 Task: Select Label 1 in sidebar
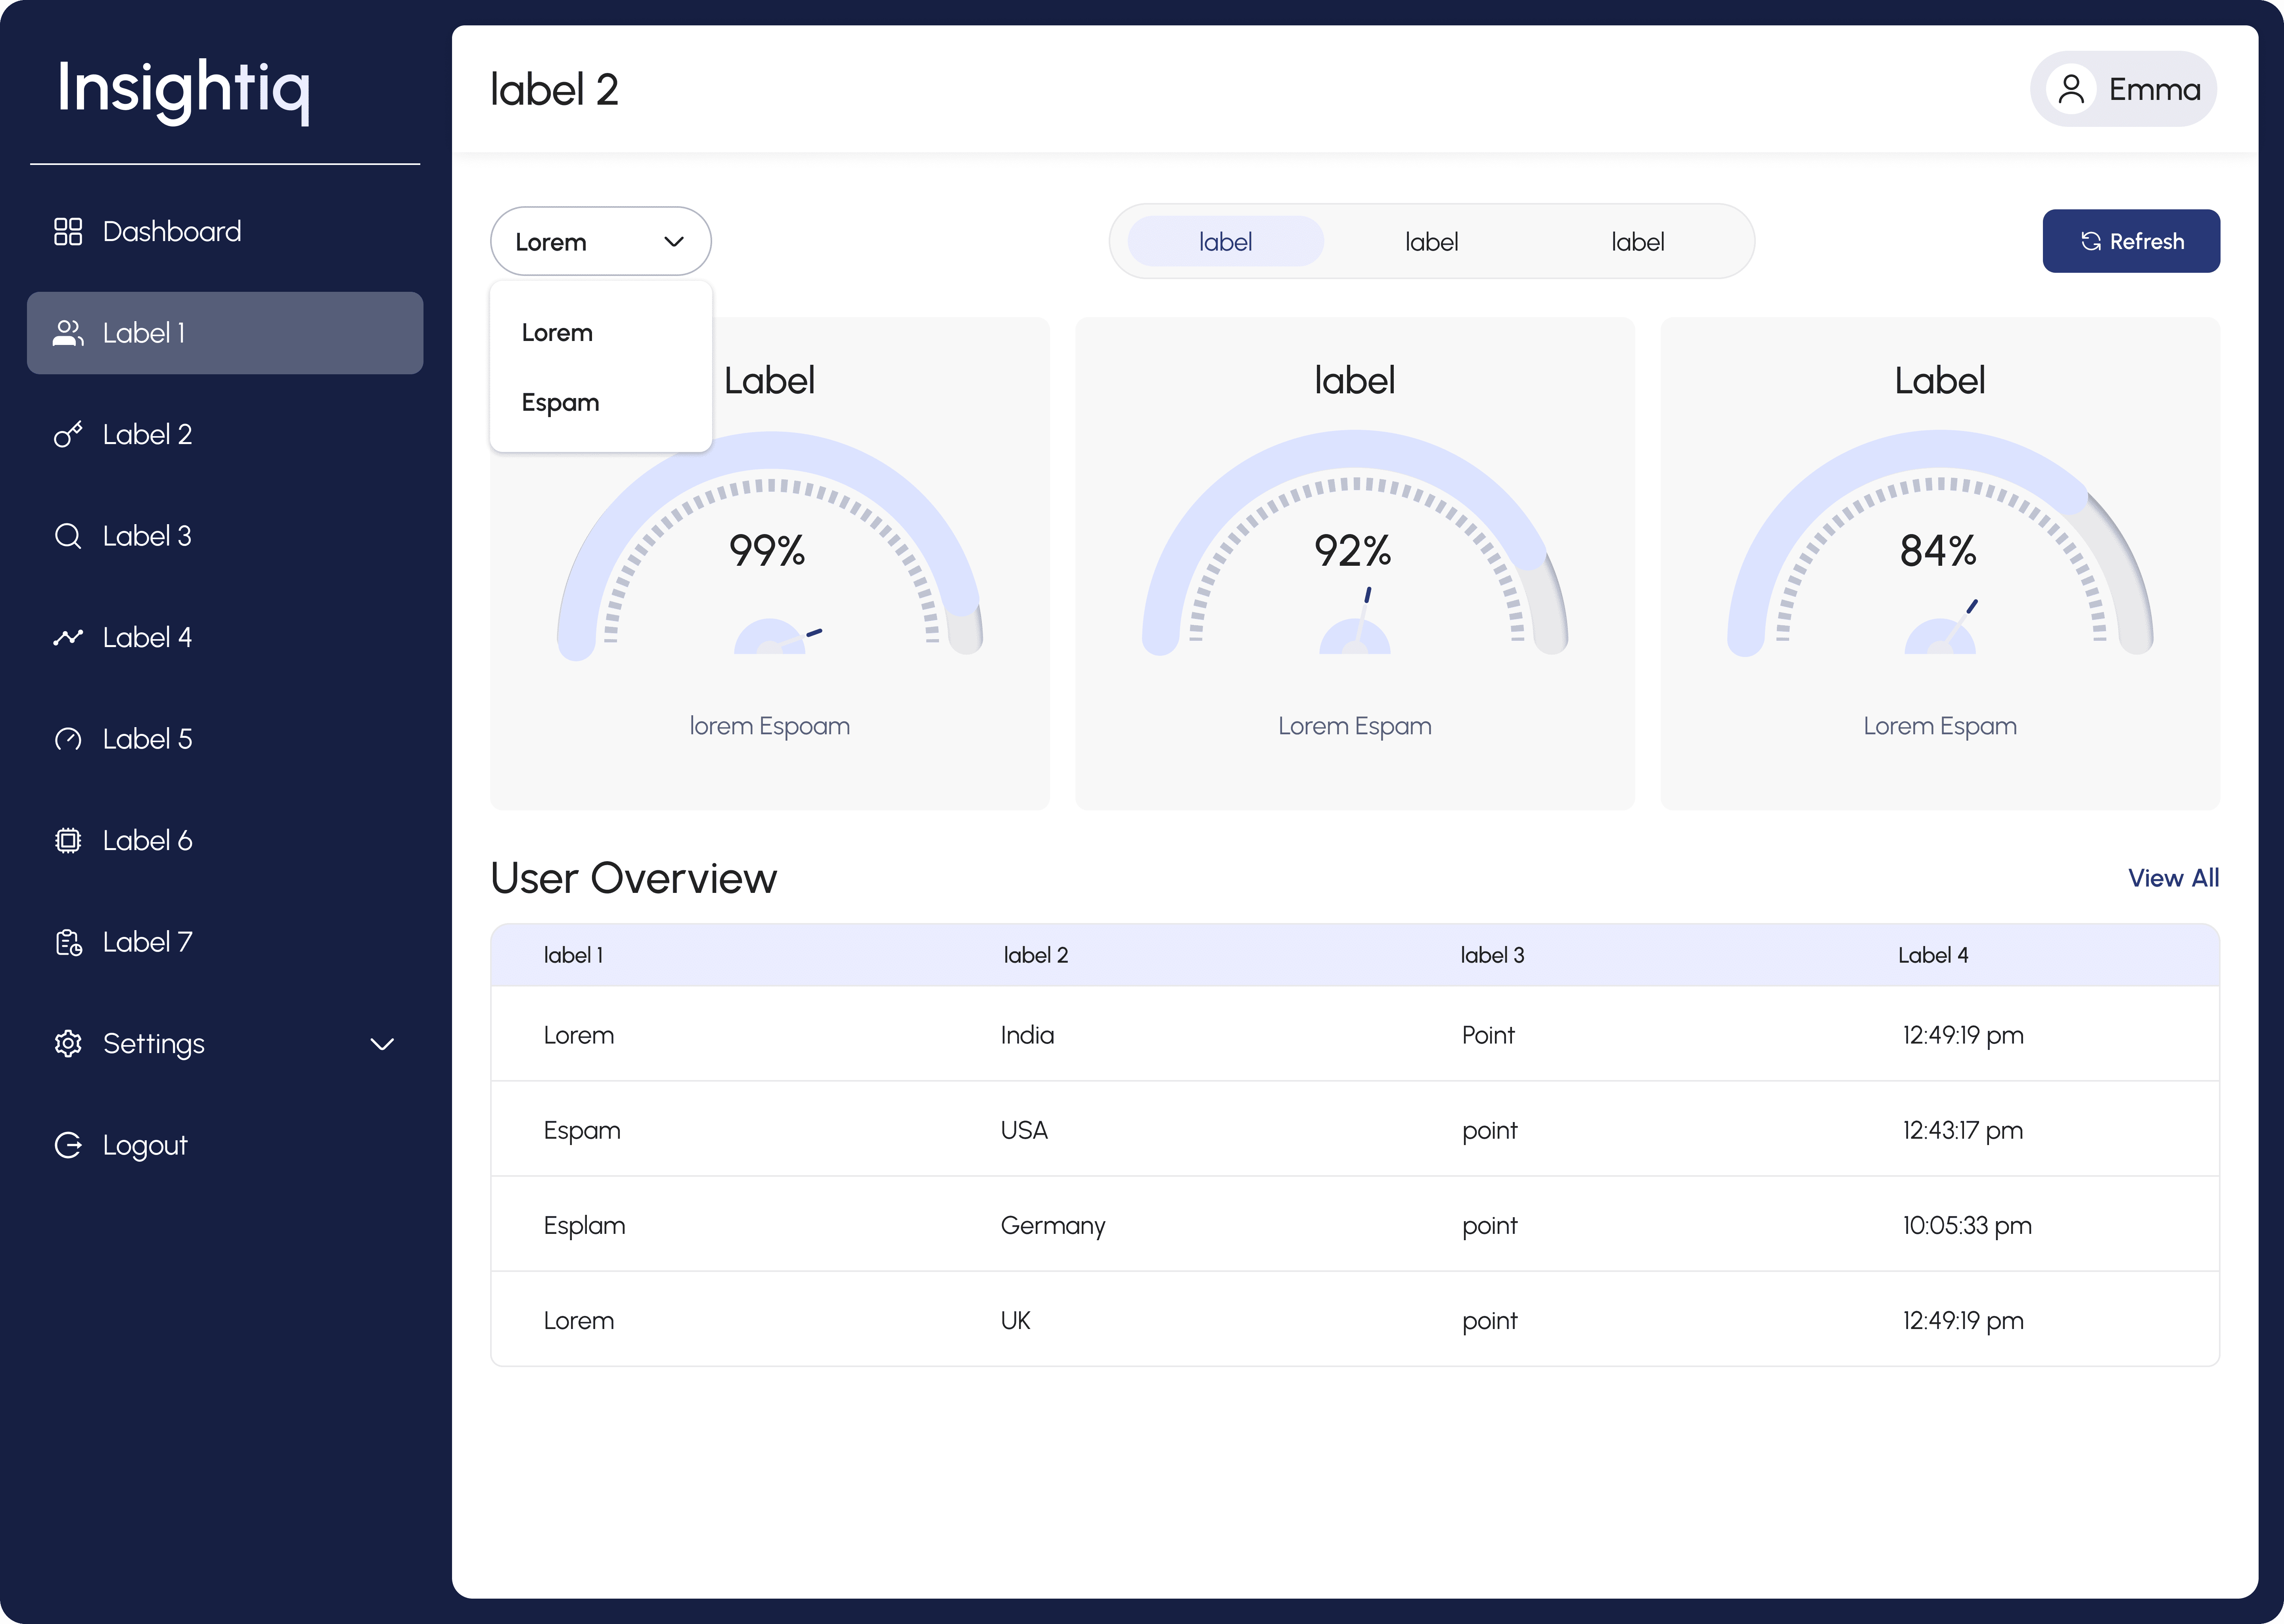(x=225, y=333)
